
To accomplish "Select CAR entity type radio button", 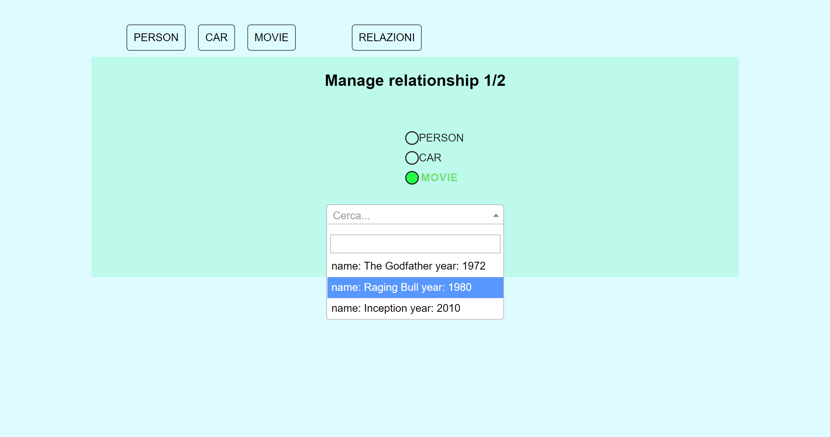I will click(x=412, y=157).
